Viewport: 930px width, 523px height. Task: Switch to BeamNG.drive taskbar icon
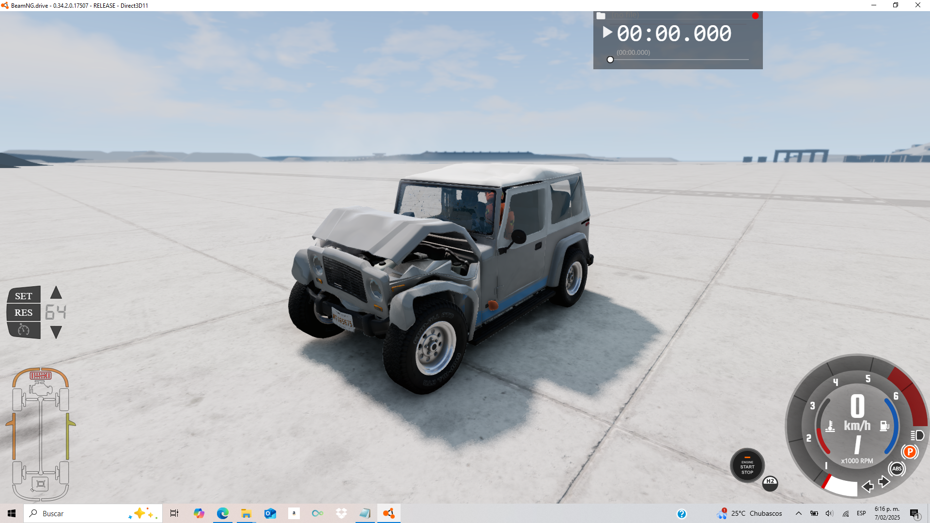(388, 513)
